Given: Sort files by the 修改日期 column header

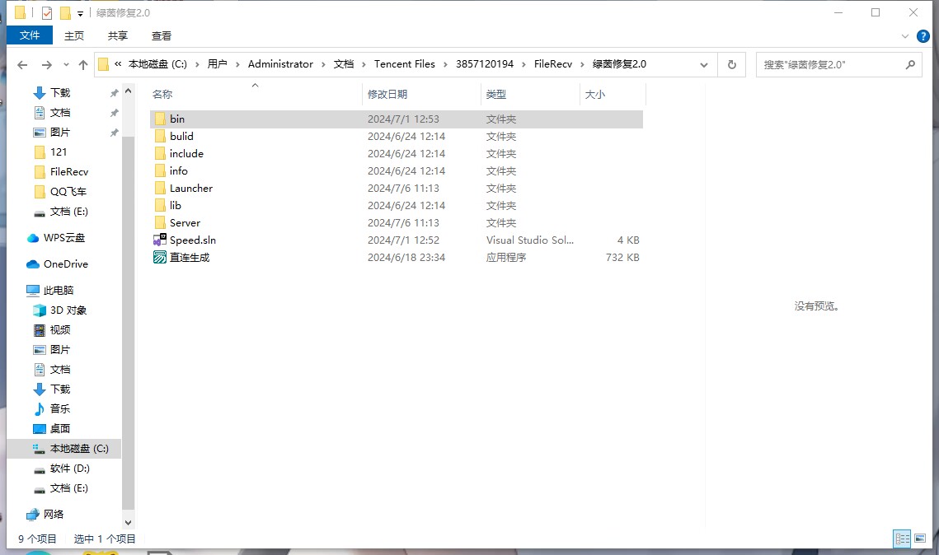Looking at the screenshot, I should [x=387, y=95].
